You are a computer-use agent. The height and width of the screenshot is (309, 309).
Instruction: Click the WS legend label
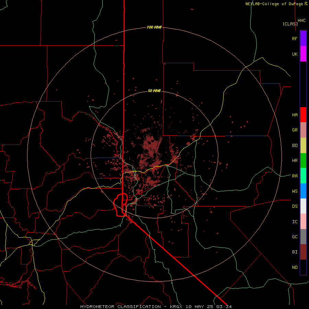click(295, 191)
